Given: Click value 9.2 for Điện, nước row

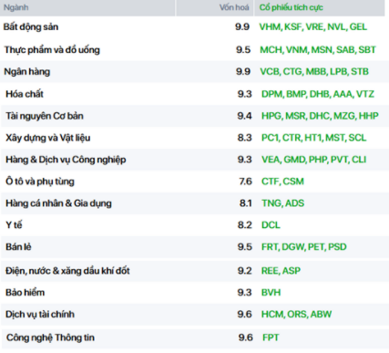Looking at the screenshot, I should click(245, 271).
